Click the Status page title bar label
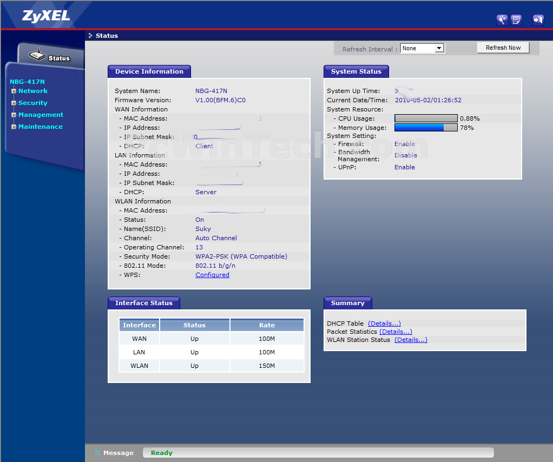Screen dimensions: 553x462 pos(107,36)
